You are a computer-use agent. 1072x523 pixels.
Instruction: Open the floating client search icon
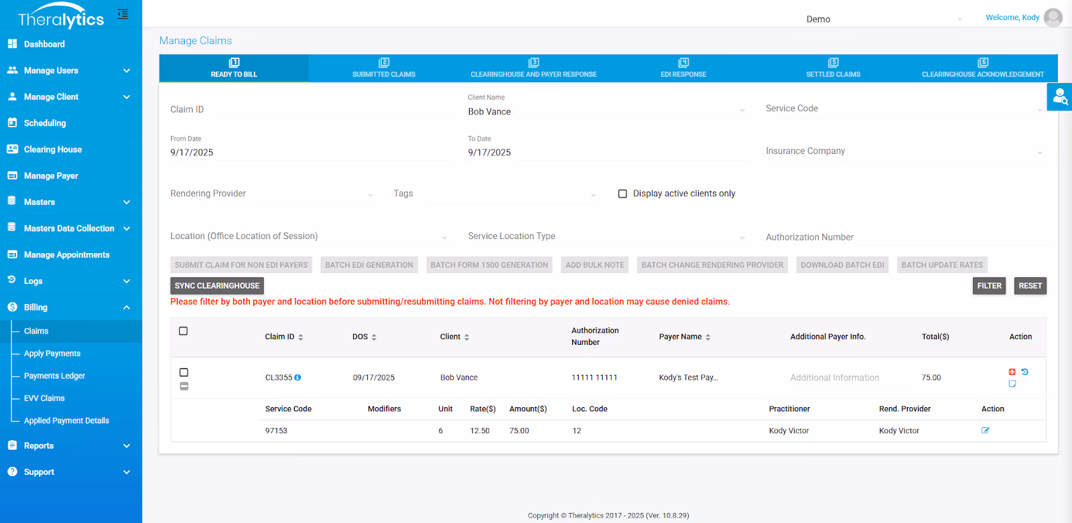[1060, 97]
